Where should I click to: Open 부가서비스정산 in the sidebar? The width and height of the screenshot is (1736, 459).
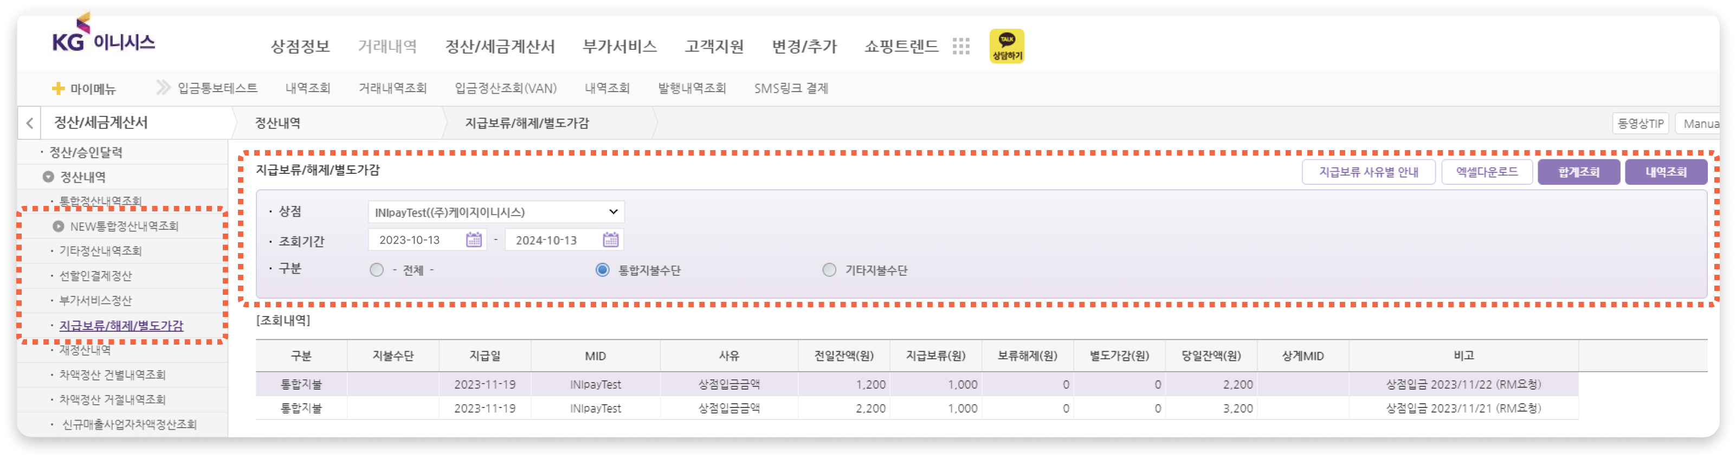click(96, 301)
